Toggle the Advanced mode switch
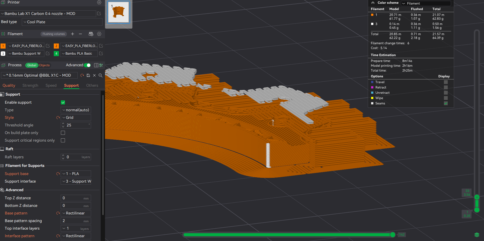 click(88, 65)
